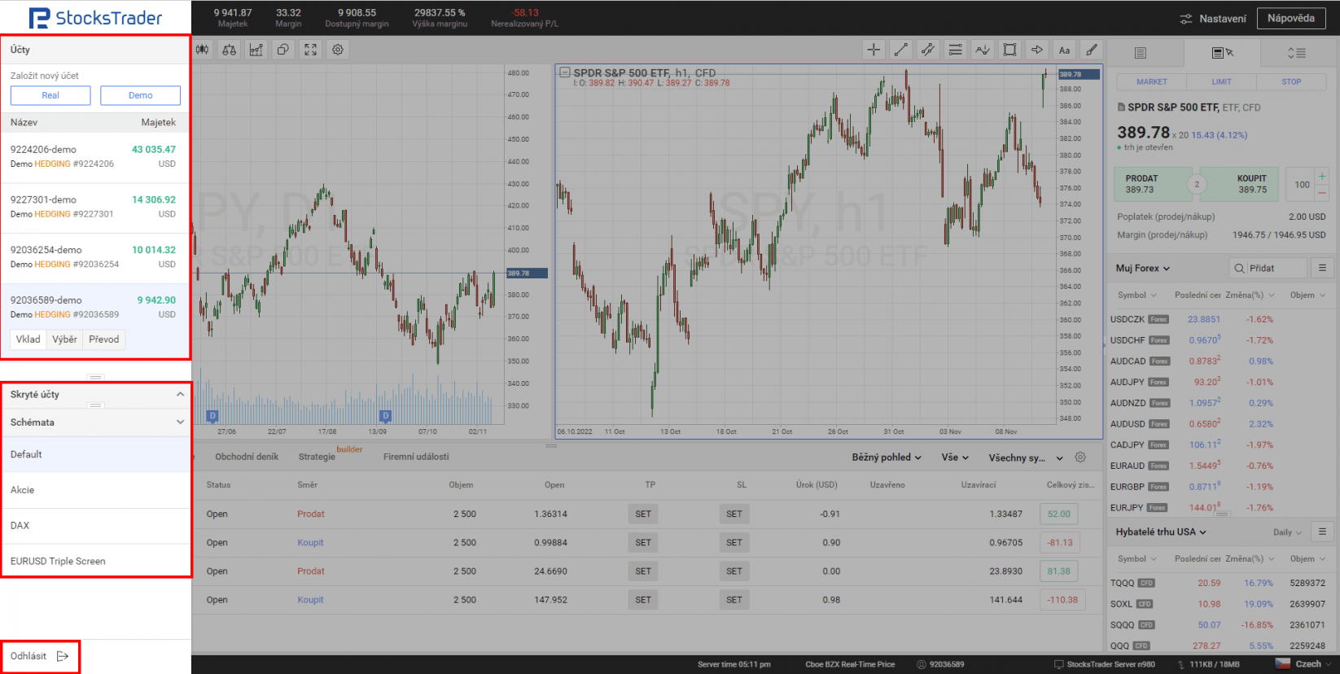Select the candlestick chart type icon
The height and width of the screenshot is (674, 1340).
coord(202,50)
